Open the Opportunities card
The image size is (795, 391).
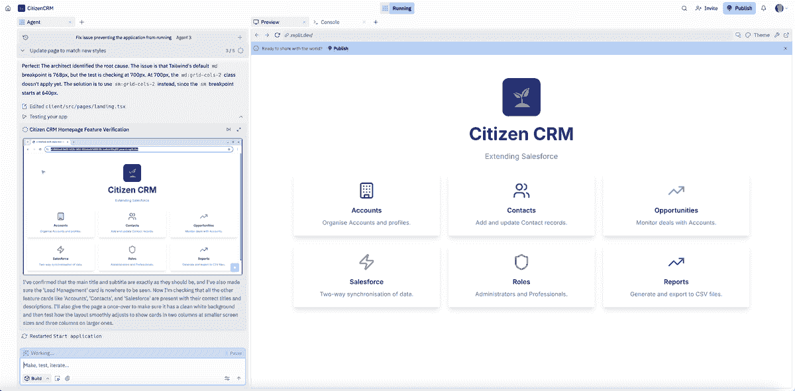tap(676, 205)
